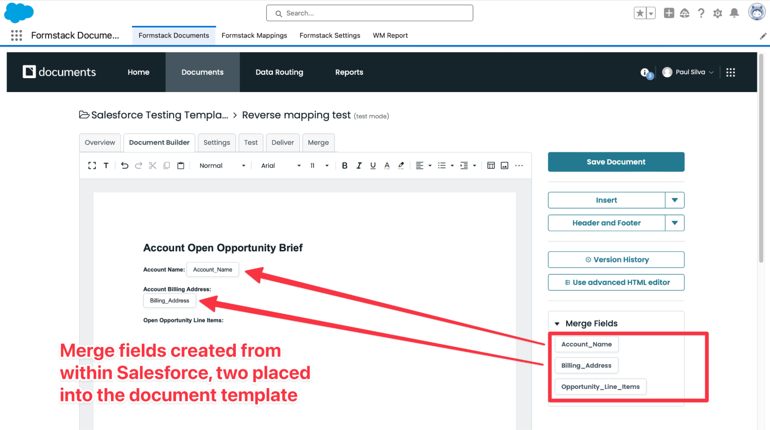Click the Save Document button
The image size is (770, 430).
point(616,162)
